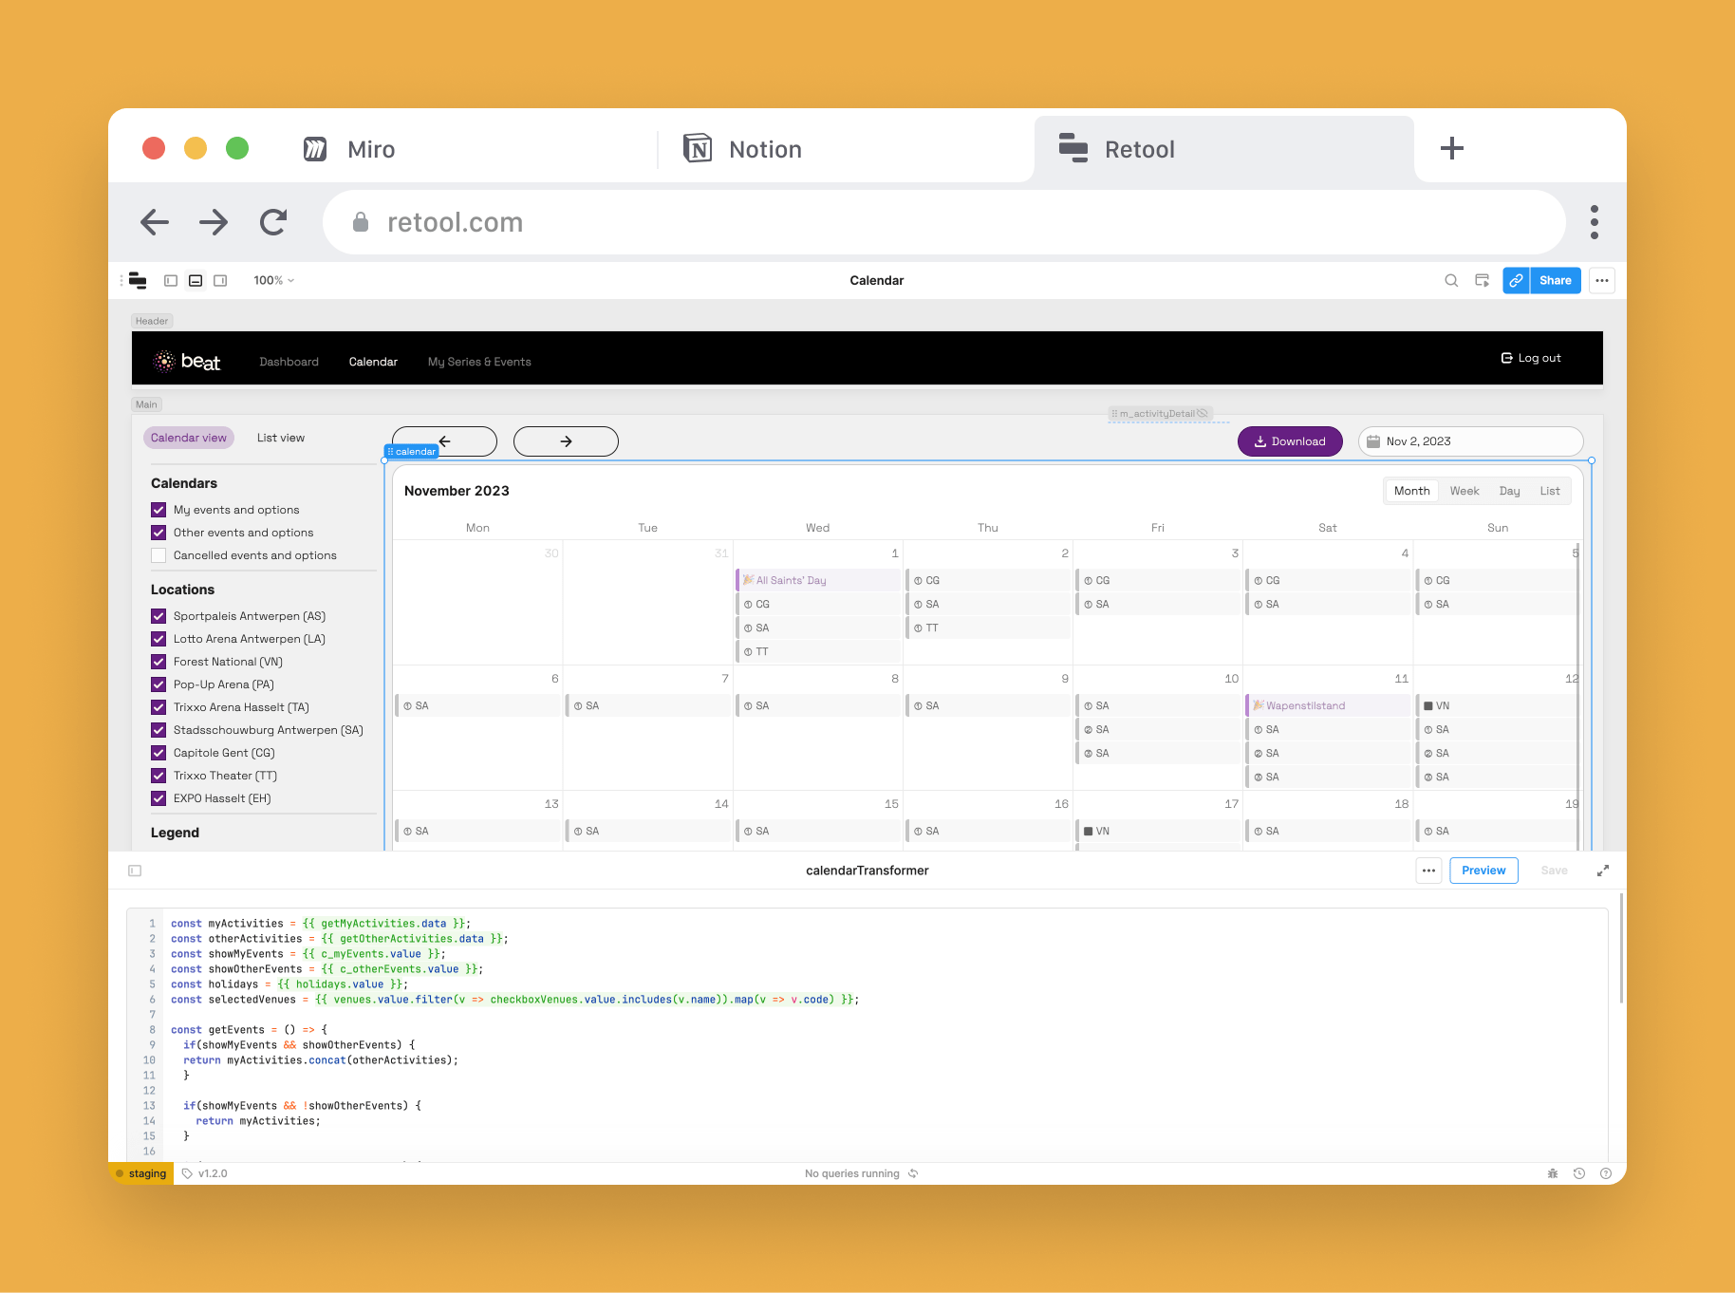This screenshot has width=1735, height=1293.
Task: Open editor more options ellipsis
Action: (1602, 280)
